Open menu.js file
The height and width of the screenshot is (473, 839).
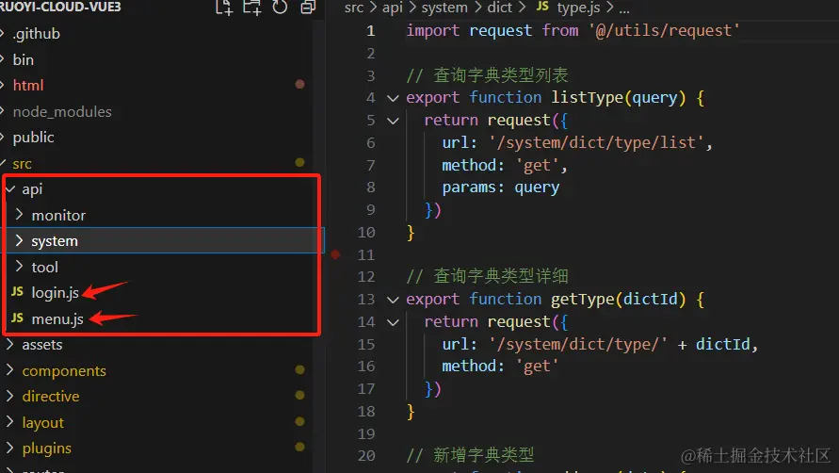(x=57, y=318)
